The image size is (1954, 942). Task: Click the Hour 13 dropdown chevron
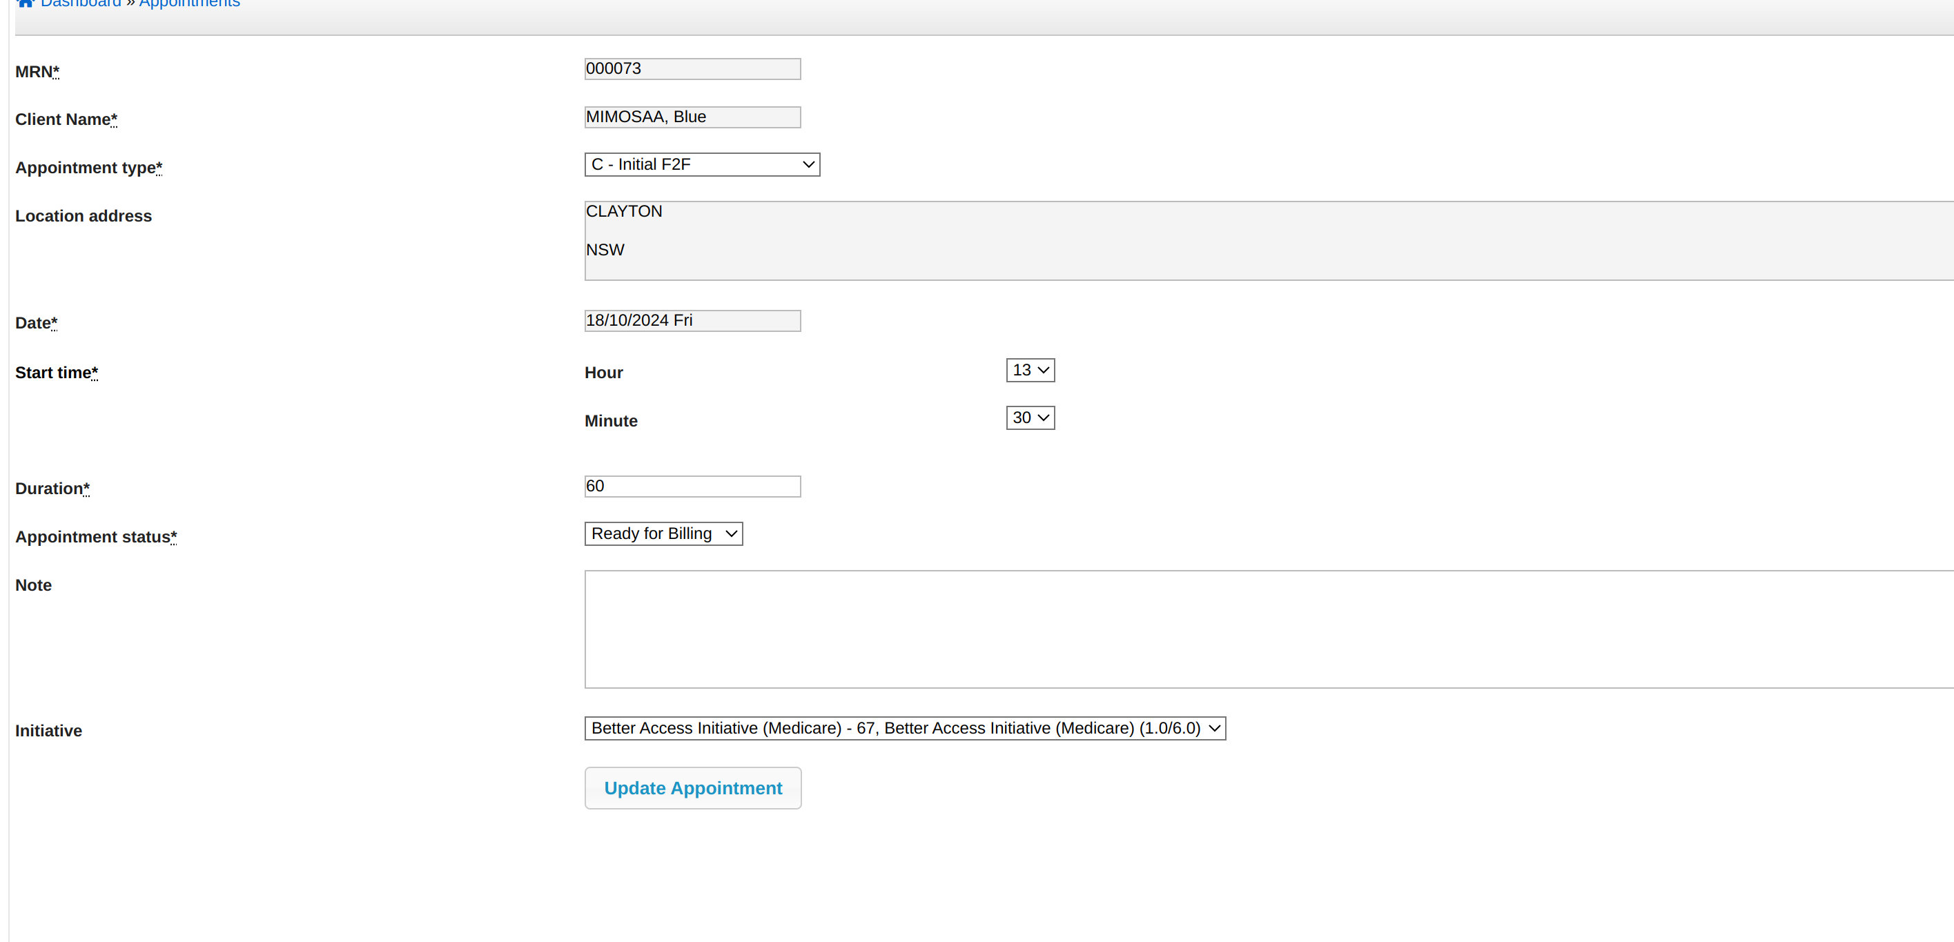[x=1044, y=370]
